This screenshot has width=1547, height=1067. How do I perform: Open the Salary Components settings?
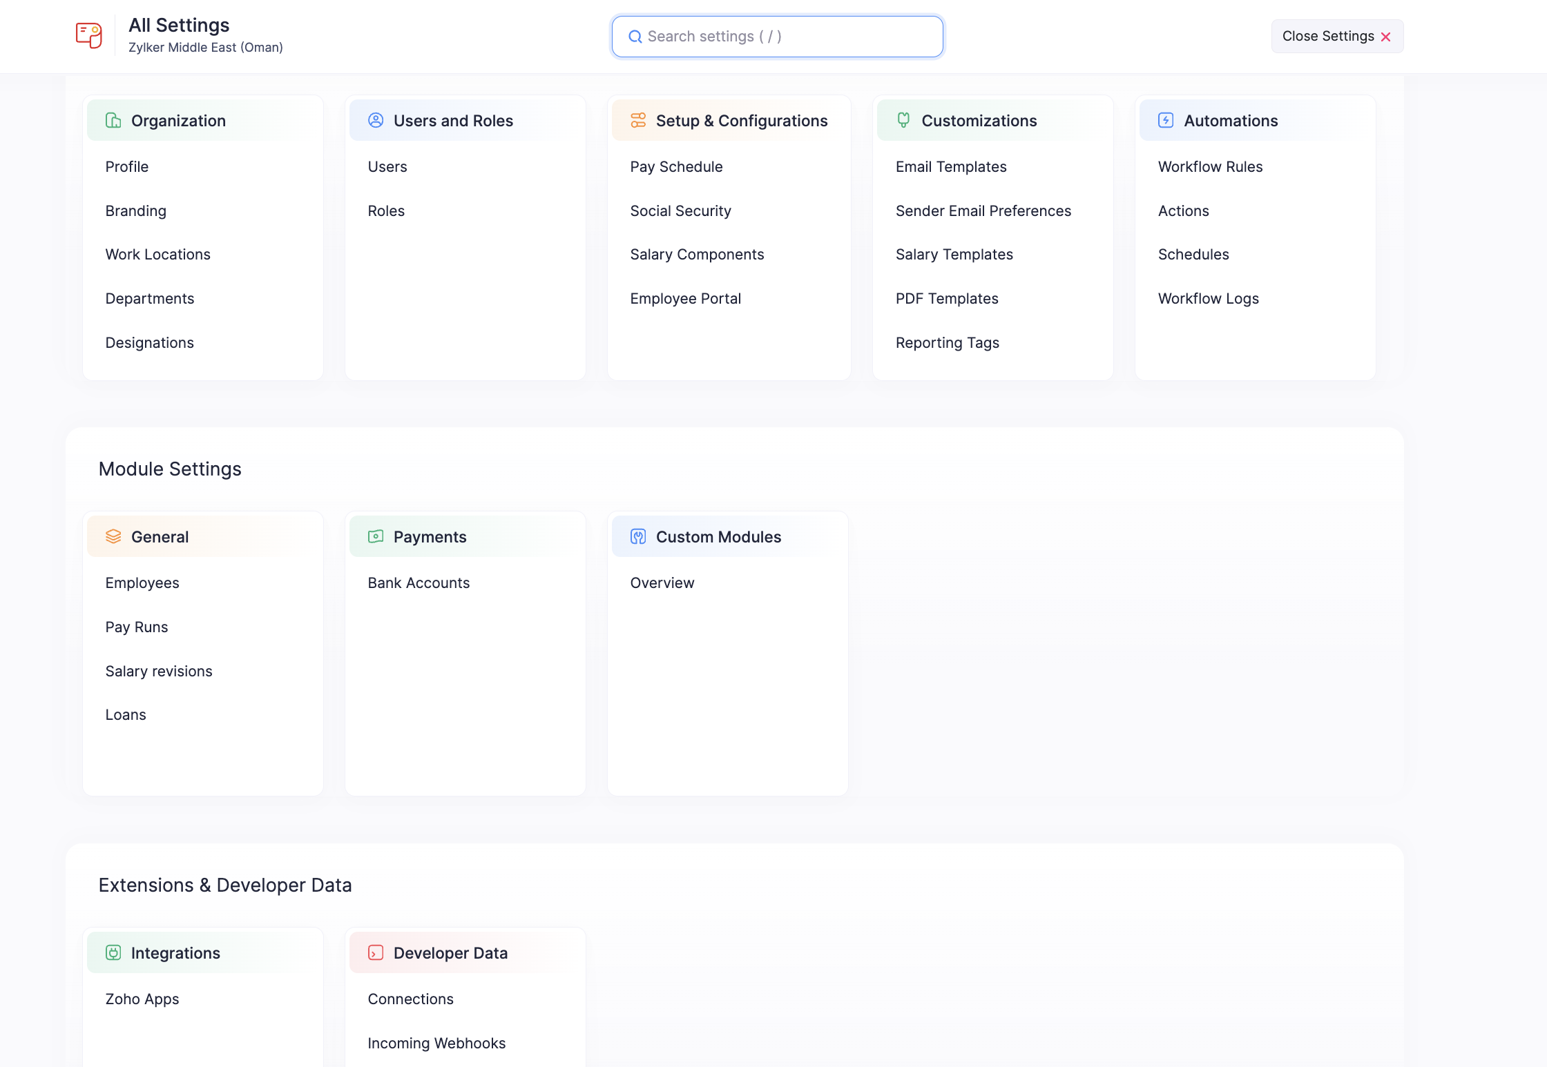697,255
